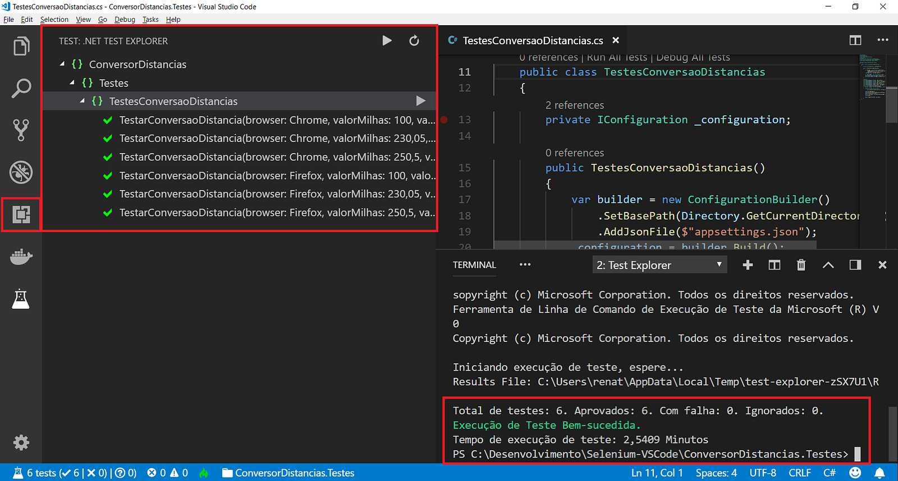898x481 pixels.
Task: Select the TestesConversaoDistancias.cs editor tab
Action: click(x=533, y=40)
